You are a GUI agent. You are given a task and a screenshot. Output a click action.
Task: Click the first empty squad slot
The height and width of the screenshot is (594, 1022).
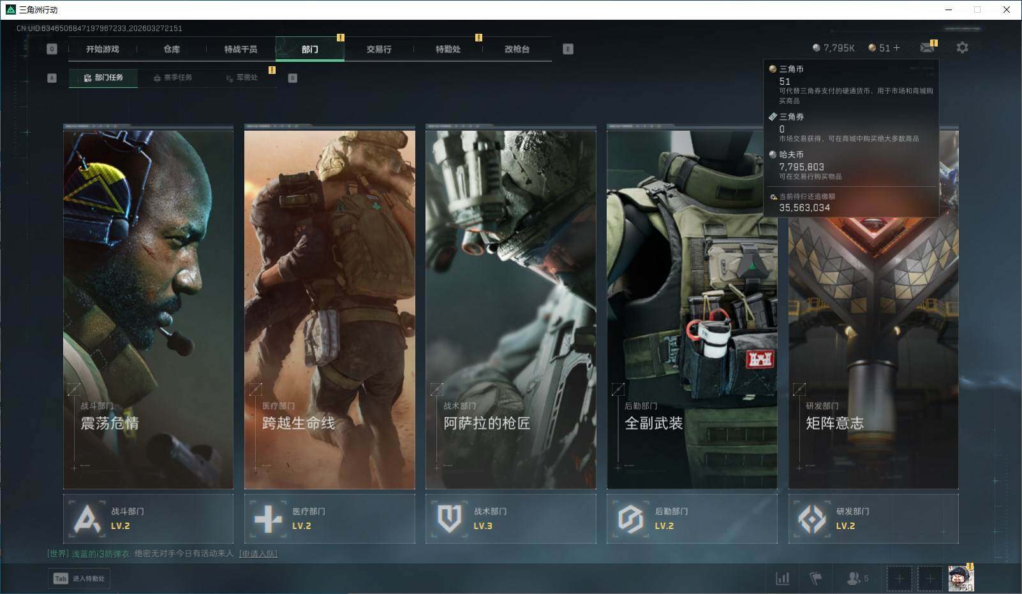(x=899, y=578)
